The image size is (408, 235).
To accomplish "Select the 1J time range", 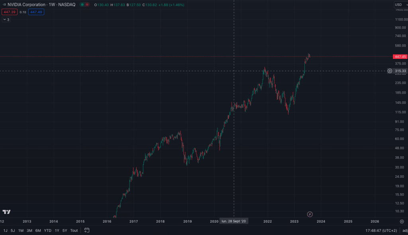I will coord(5,230).
